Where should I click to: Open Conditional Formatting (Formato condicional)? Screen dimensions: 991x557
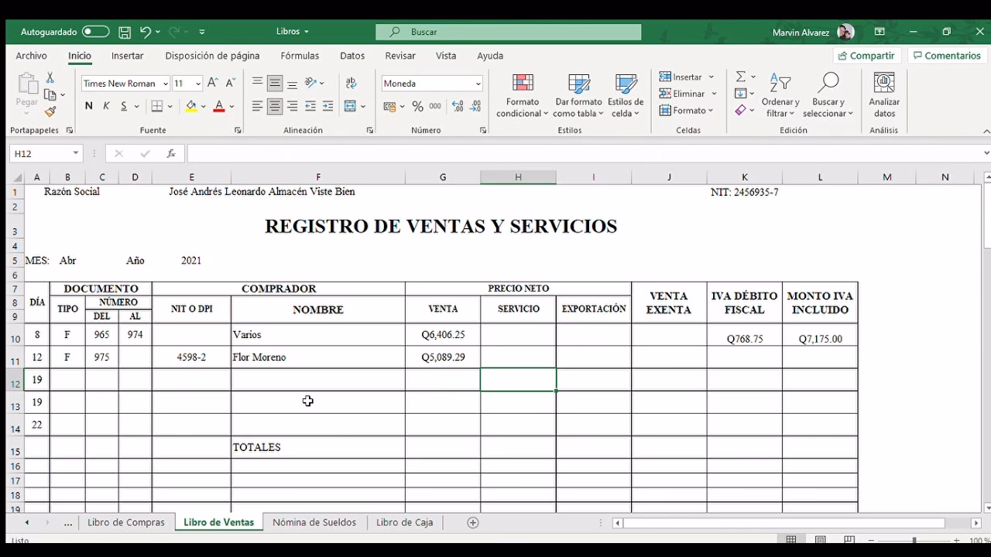pos(523,96)
